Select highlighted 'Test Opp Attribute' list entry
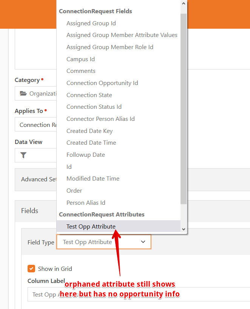The width and height of the screenshot is (250, 309). tap(119, 226)
